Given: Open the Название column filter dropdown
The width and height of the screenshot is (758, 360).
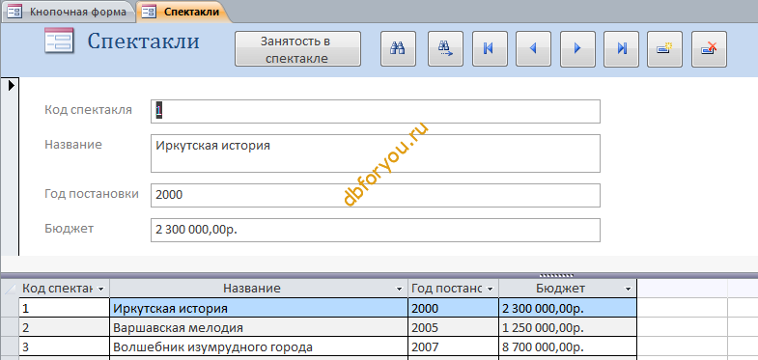Looking at the screenshot, I should [399, 289].
